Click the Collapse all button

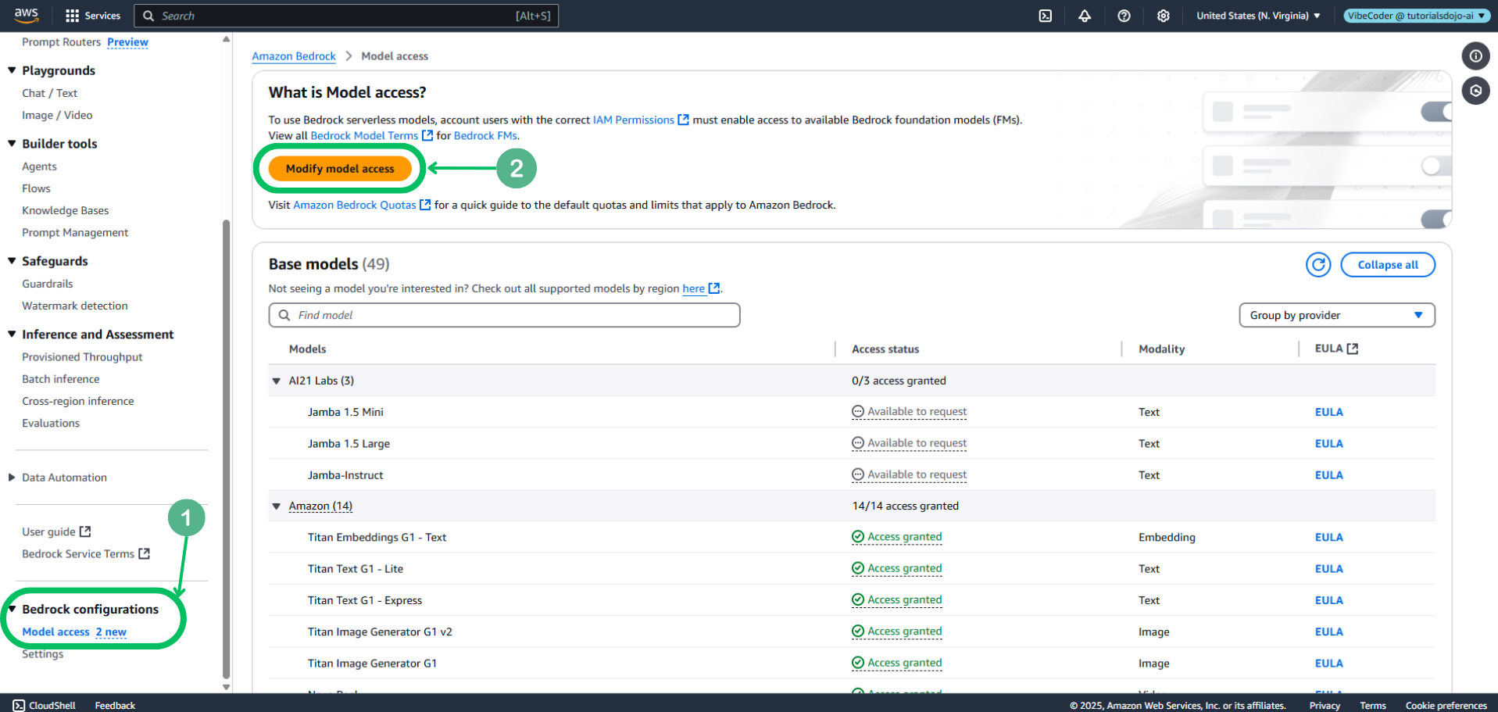point(1387,265)
